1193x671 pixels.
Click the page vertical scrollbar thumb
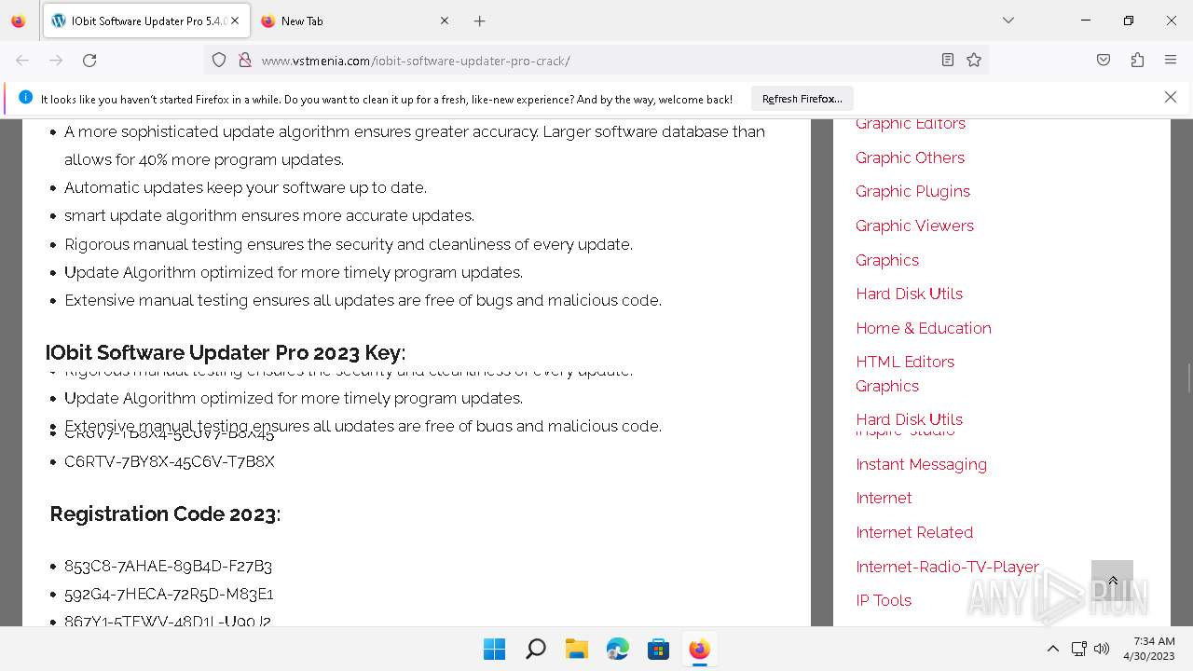tap(1187, 379)
